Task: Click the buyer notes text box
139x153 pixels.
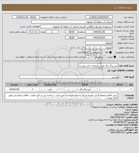Action: [61, 96]
